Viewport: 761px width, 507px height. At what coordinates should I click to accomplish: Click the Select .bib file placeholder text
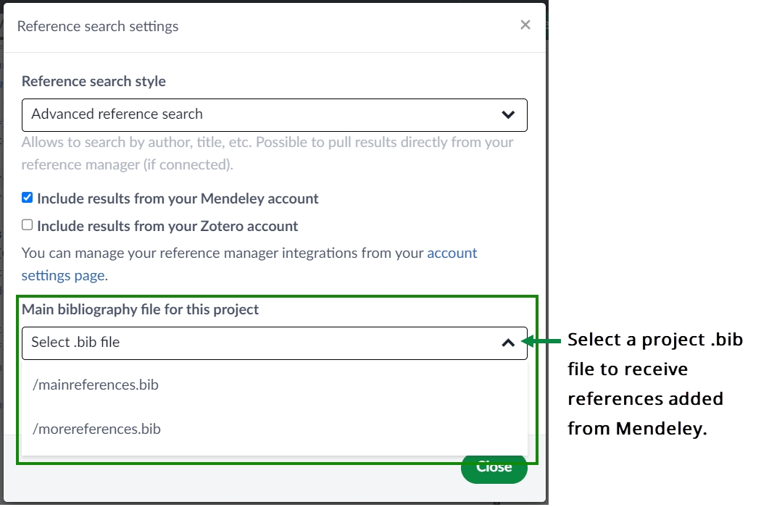pos(75,343)
